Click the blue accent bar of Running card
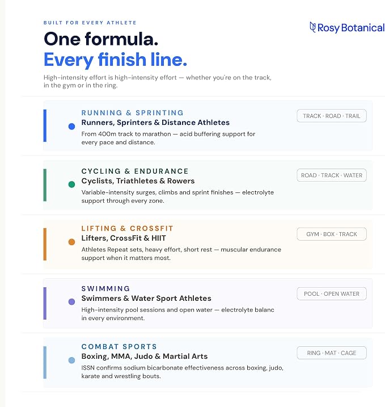Screen dimensions: 385x407 click(x=45, y=125)
